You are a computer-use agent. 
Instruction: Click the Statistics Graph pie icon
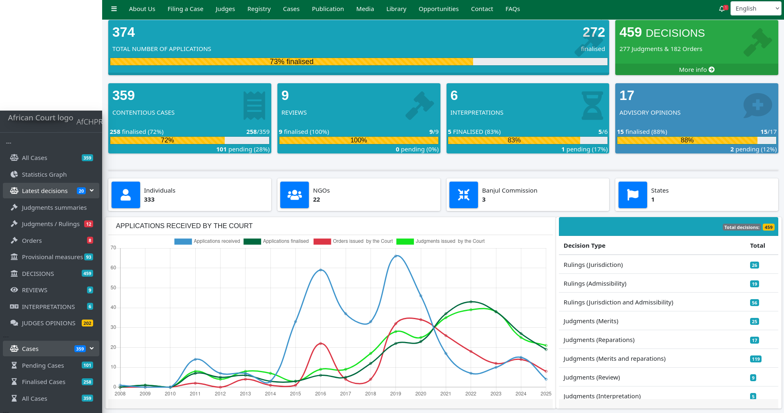14,175
